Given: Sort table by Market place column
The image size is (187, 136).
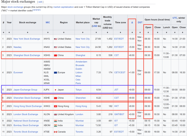Looking at the screenshot, I should pos(83,32).
